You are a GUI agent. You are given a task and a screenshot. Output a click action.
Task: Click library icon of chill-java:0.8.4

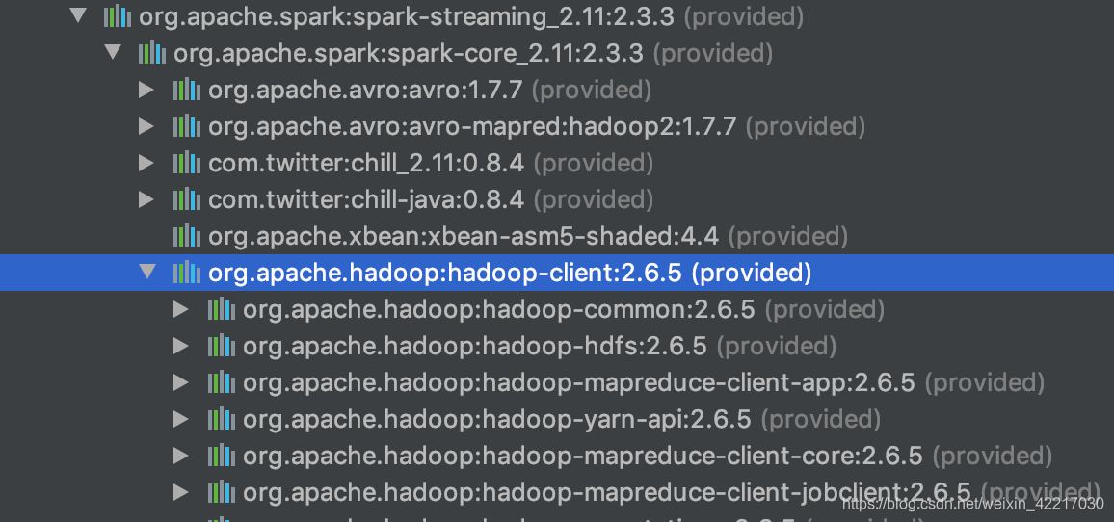(x=186, y=199)
